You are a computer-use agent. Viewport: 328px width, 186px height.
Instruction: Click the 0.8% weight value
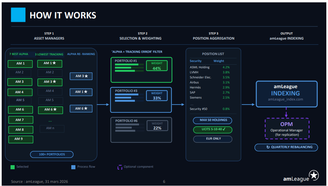(x=226, y=109)
